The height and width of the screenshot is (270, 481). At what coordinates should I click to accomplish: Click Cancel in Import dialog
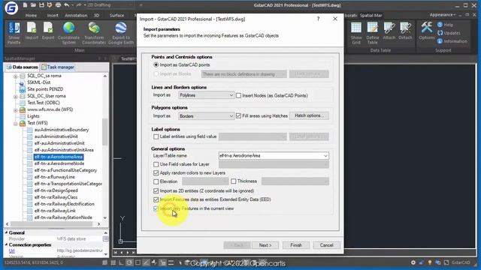click(x=326, y=245)
